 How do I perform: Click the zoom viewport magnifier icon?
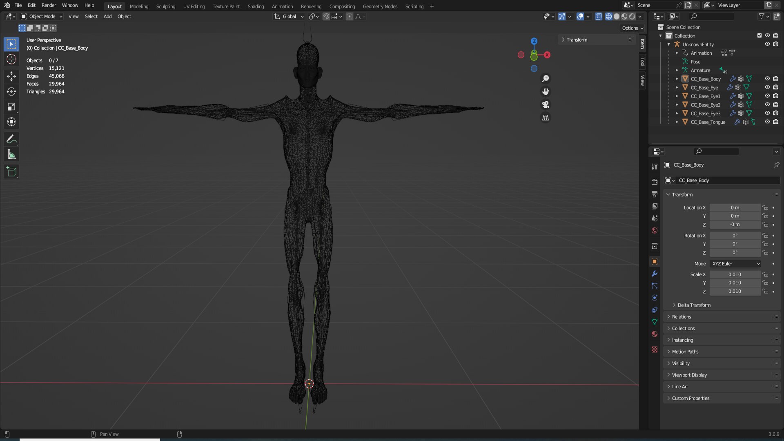pyautogui.click(x=546, y=79)
